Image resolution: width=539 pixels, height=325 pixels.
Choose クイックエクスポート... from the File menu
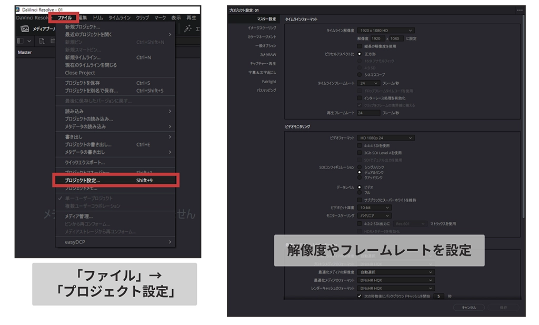point(115,162)
